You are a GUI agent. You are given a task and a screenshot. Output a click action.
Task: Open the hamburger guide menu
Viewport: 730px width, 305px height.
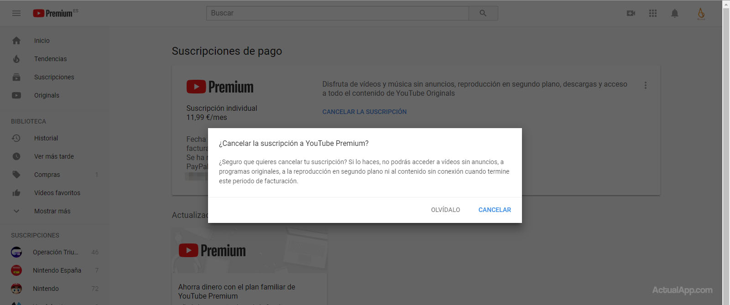16,13
